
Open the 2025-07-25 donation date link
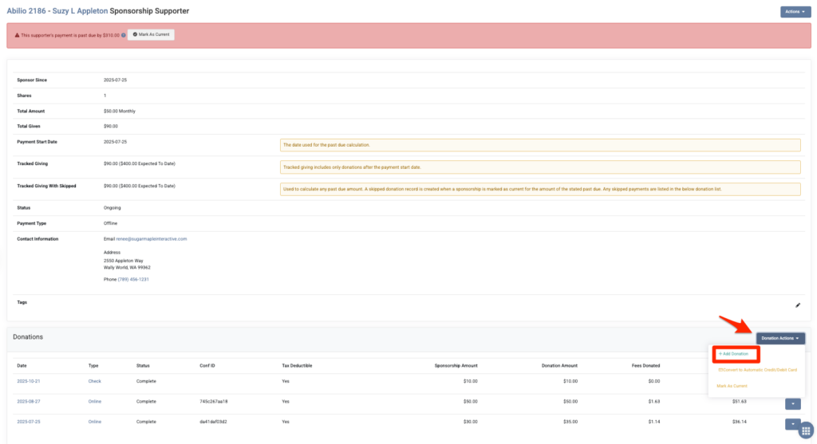point(28,421)
